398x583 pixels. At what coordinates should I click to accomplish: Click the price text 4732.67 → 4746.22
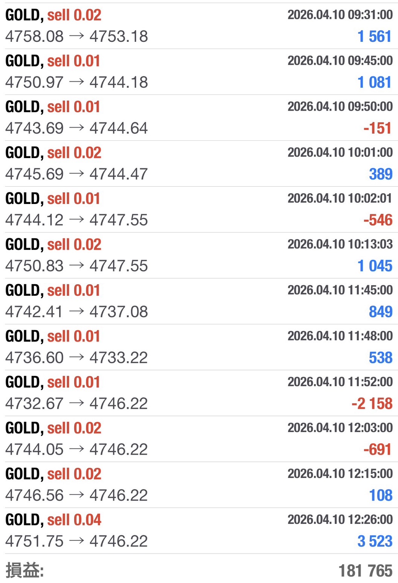[x=76, y=404]
